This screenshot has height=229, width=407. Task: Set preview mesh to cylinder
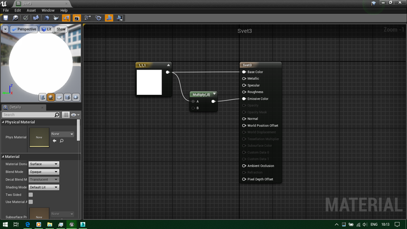coord(43,97)
